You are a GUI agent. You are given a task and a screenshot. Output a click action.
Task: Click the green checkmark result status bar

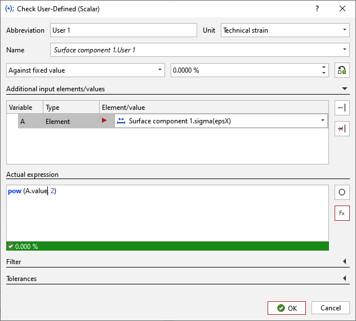(167, 247)
